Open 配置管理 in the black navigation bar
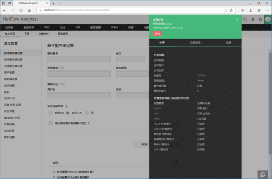Screen dimensions: 272x179 coord(95,27)
